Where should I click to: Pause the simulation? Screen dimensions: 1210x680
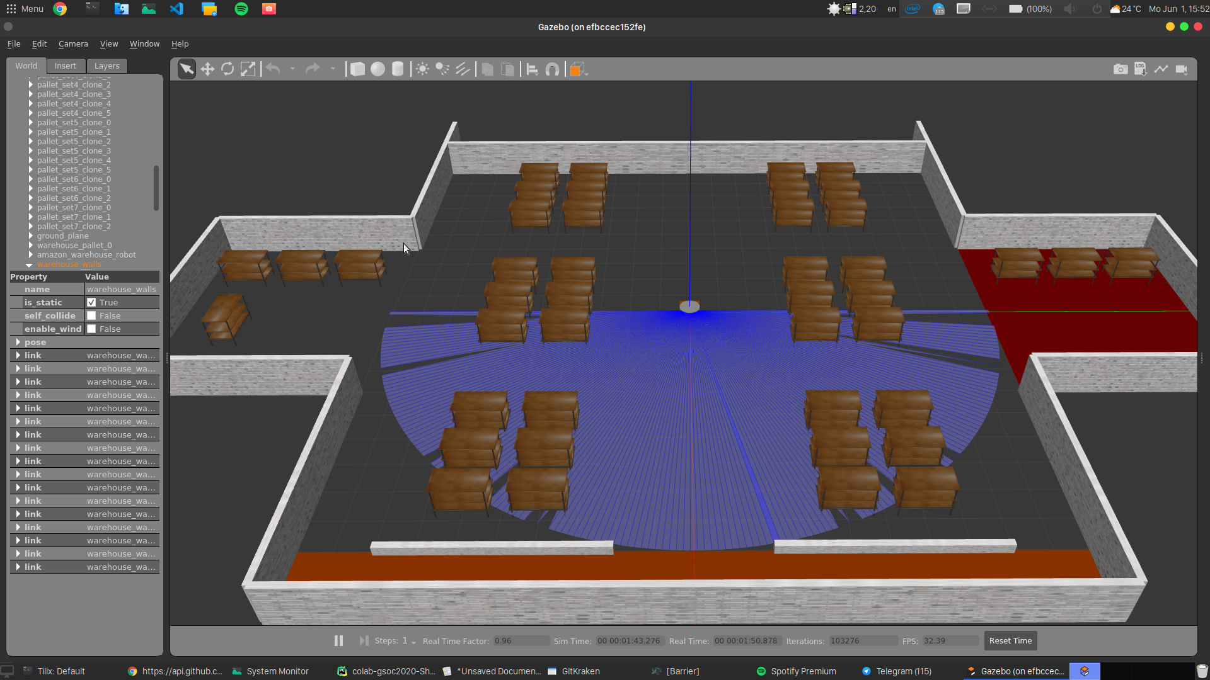(338, 641)
